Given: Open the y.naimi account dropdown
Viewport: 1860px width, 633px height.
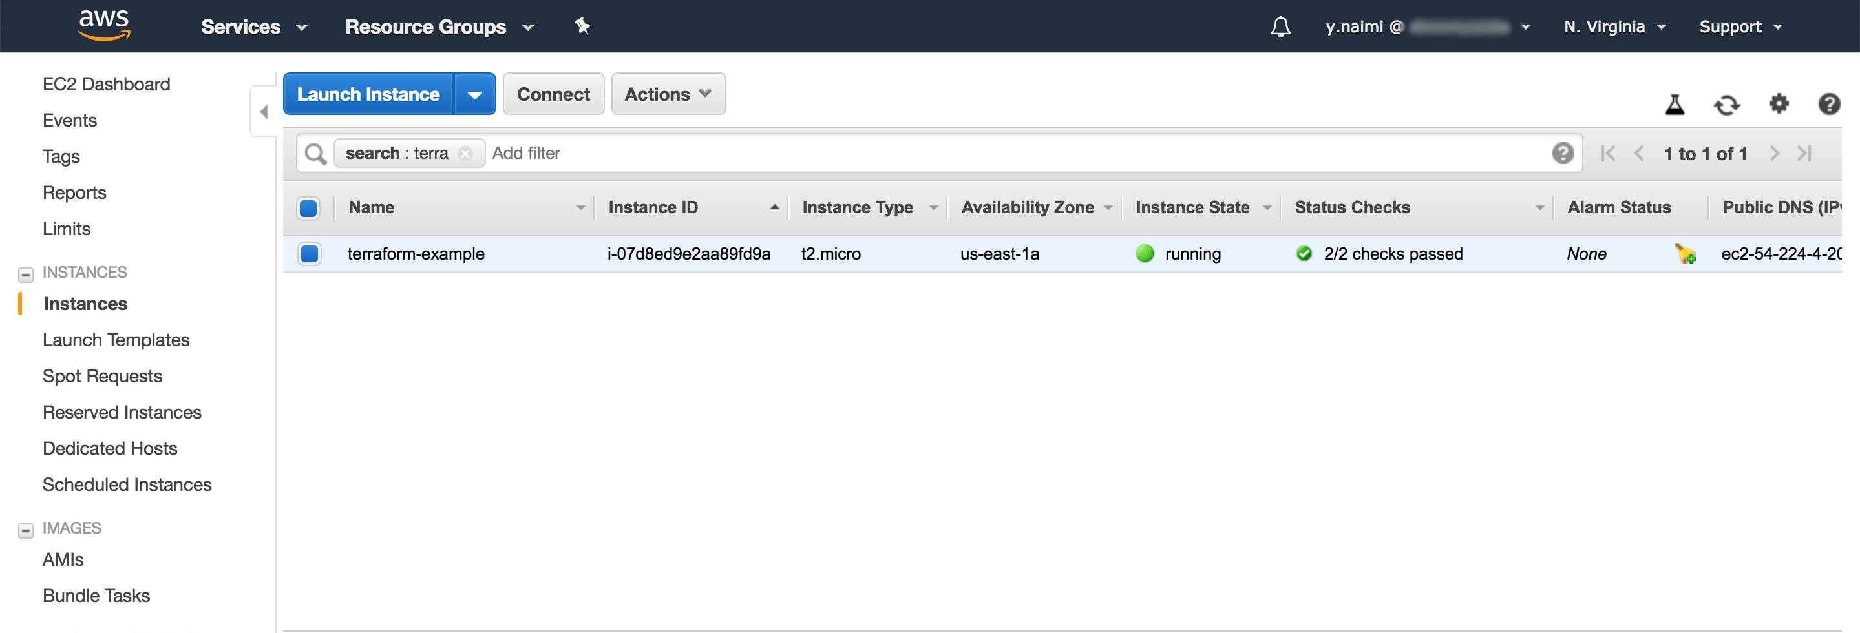Looking at the screenshot, I should point(1428,26).
